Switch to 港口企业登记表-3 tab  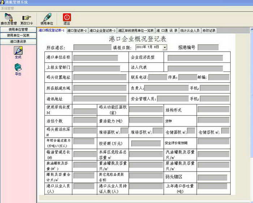click(102, 30)
